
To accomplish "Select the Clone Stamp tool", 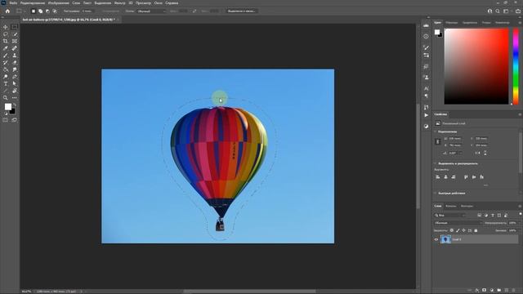I will pyautogui.click(x=15, y=56).
